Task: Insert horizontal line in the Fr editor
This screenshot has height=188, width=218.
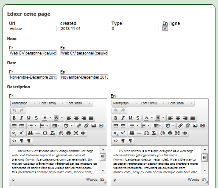Action: pyautogui.click(x=38, y=133)
